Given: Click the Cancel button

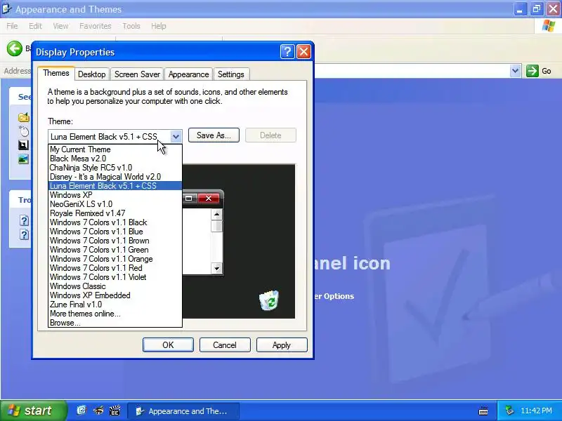Looking at the screenshot, I should [x=225, y=345].
